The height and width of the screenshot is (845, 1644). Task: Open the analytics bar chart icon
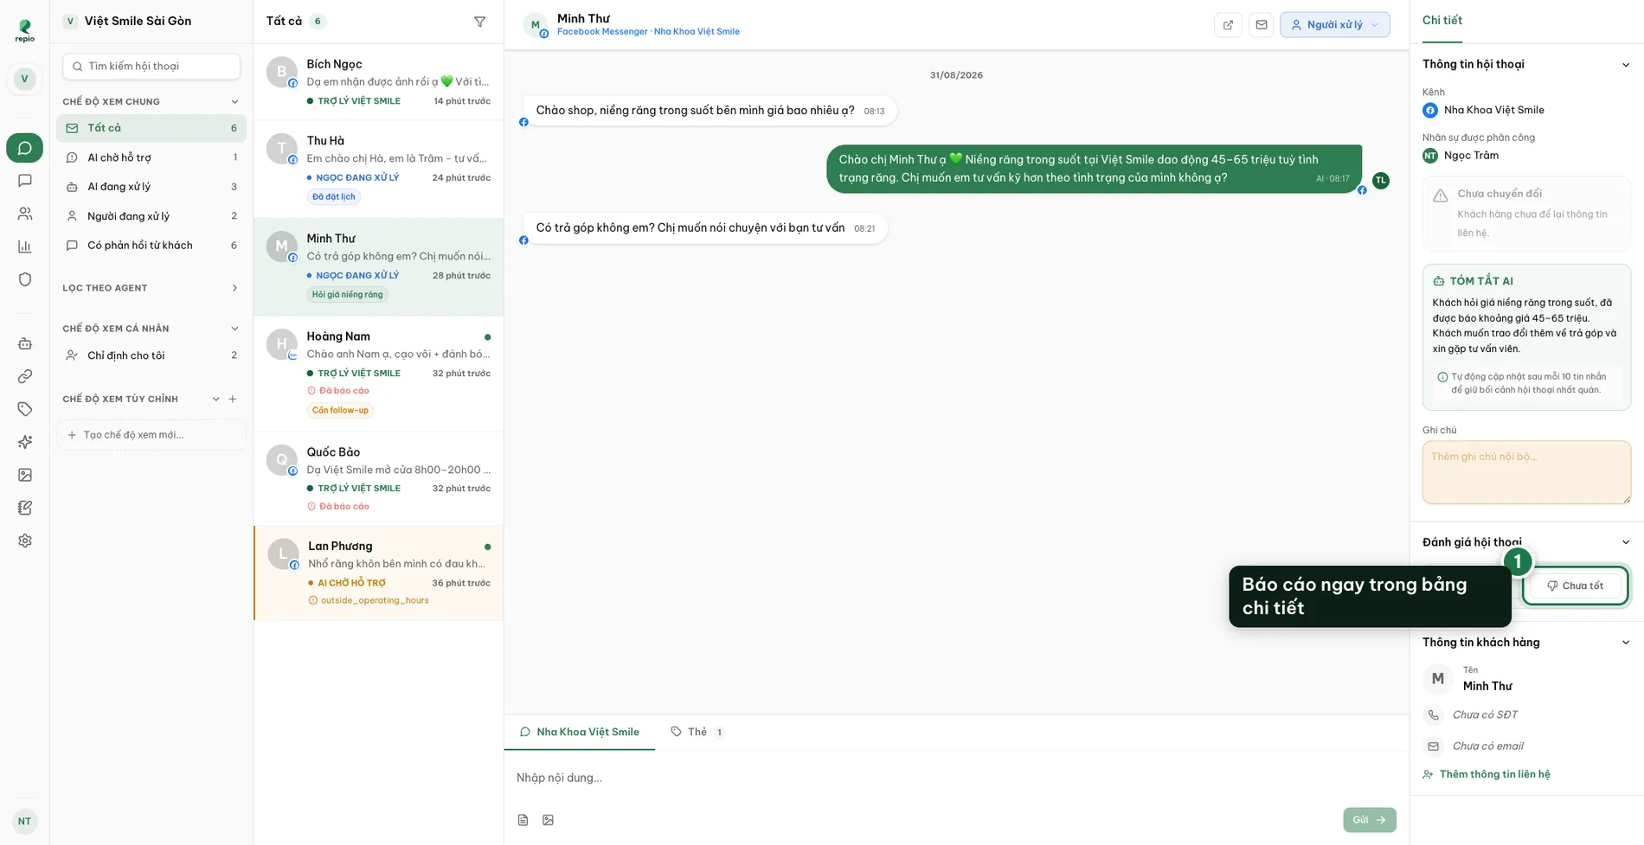point(25,246)
